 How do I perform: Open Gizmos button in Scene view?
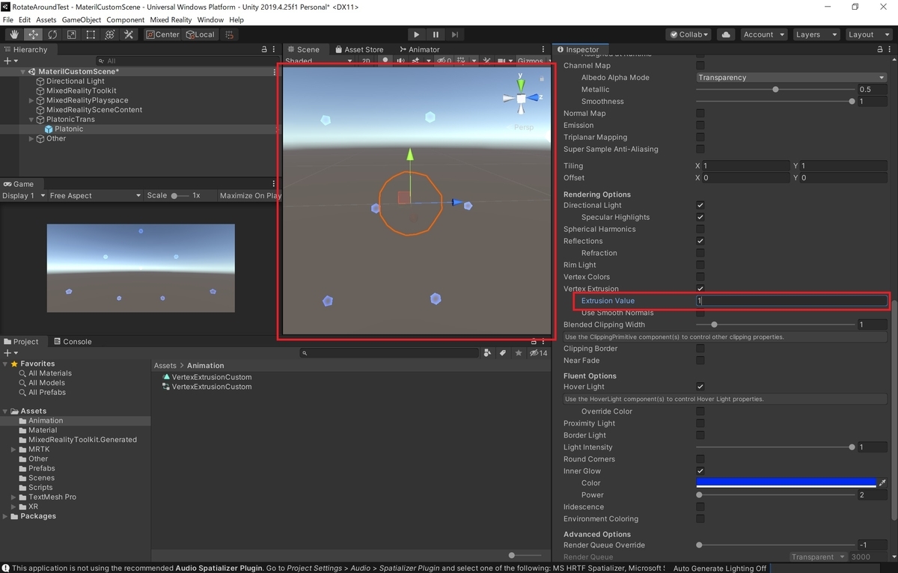click(534, 61)
